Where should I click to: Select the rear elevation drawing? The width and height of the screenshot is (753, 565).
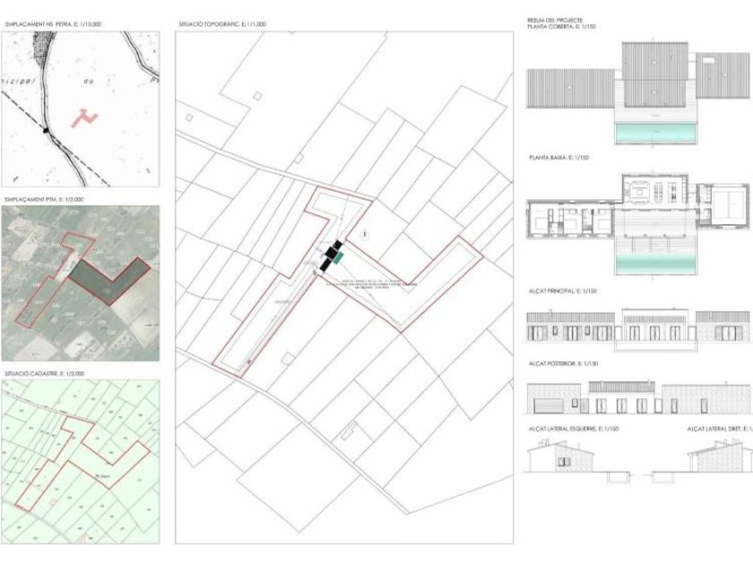(x=638, y=398)
